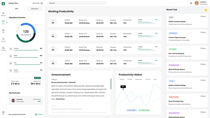Screen dimensions: 210x118
Task: Open the Chat section icon
Action: (x=3, y=22)
